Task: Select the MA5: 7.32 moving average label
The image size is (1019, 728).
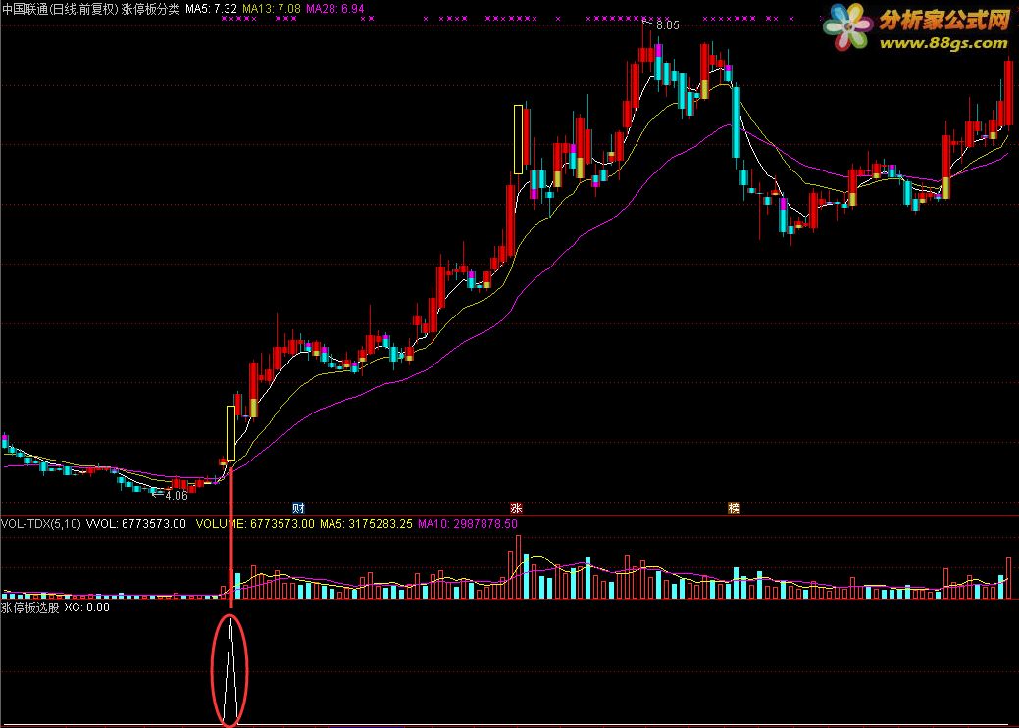Action: coord(211,9)
